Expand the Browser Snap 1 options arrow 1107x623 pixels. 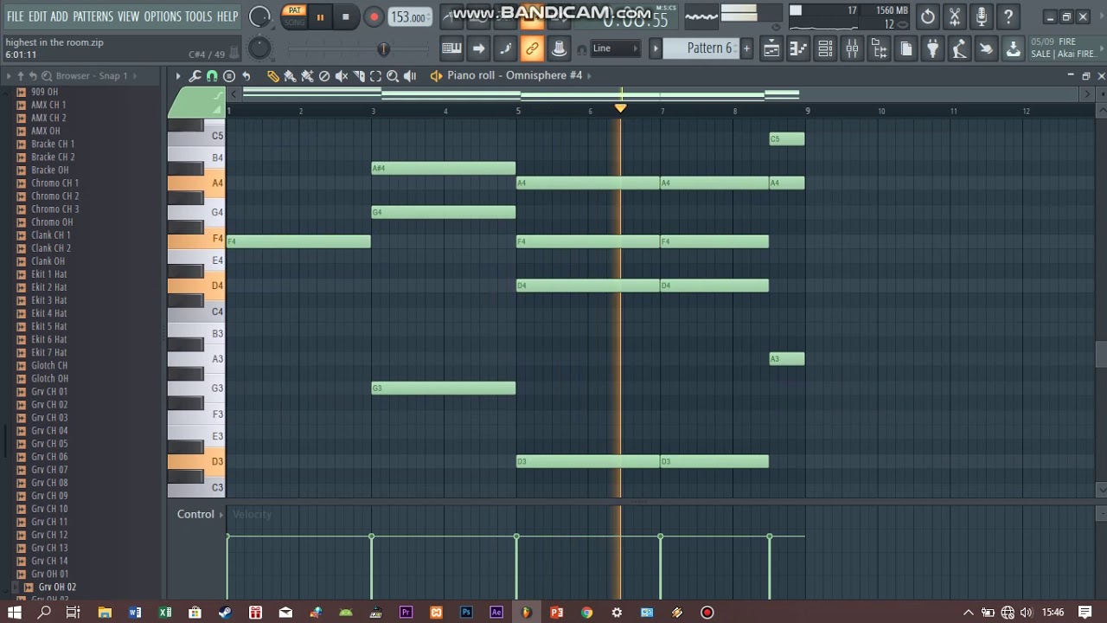136,76
